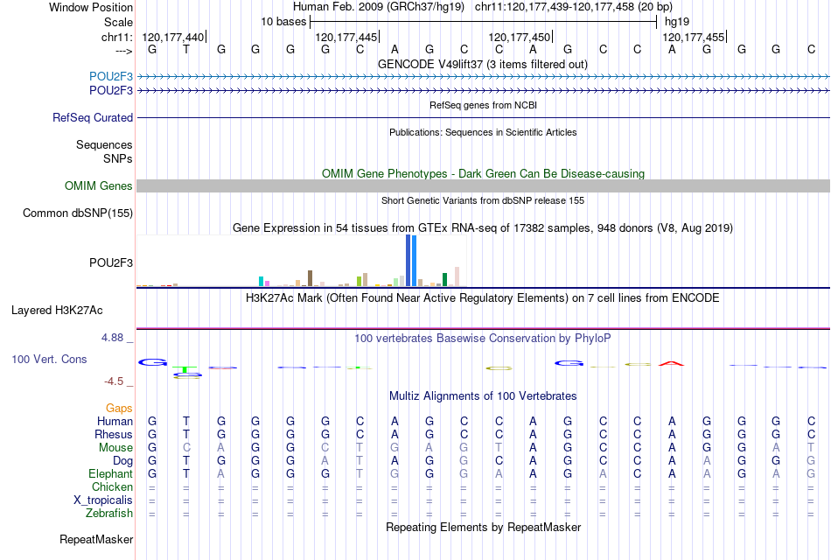This screenshot has width=831, height=560.
Task: Select the Elephant species label
Action: pyautogui.click(x=111, y=474)
